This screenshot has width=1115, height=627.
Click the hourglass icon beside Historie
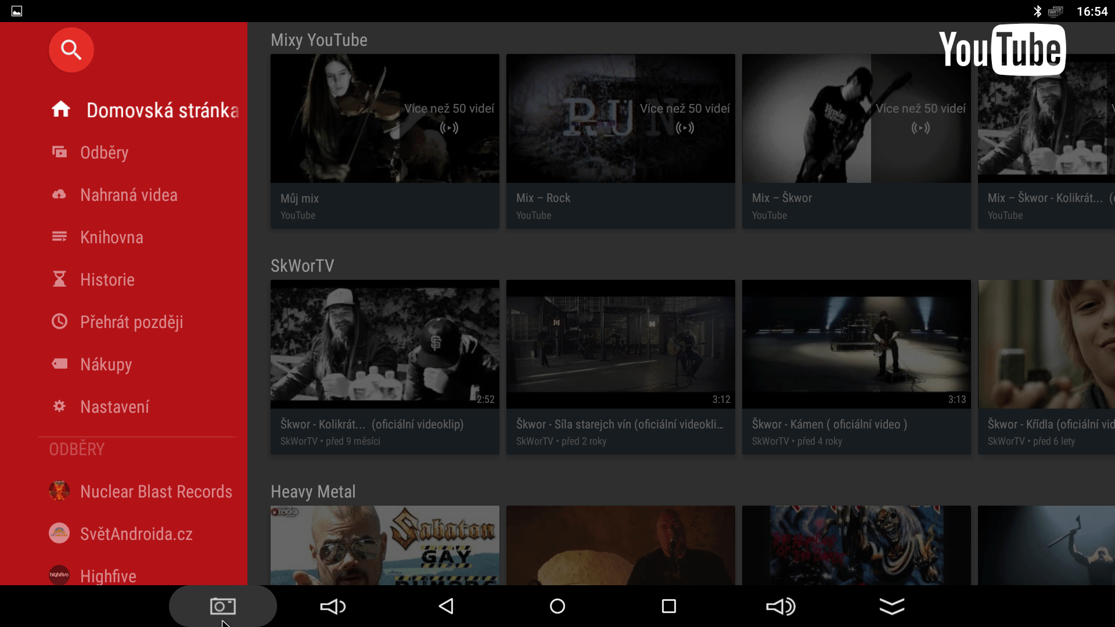tap(59, 279)
